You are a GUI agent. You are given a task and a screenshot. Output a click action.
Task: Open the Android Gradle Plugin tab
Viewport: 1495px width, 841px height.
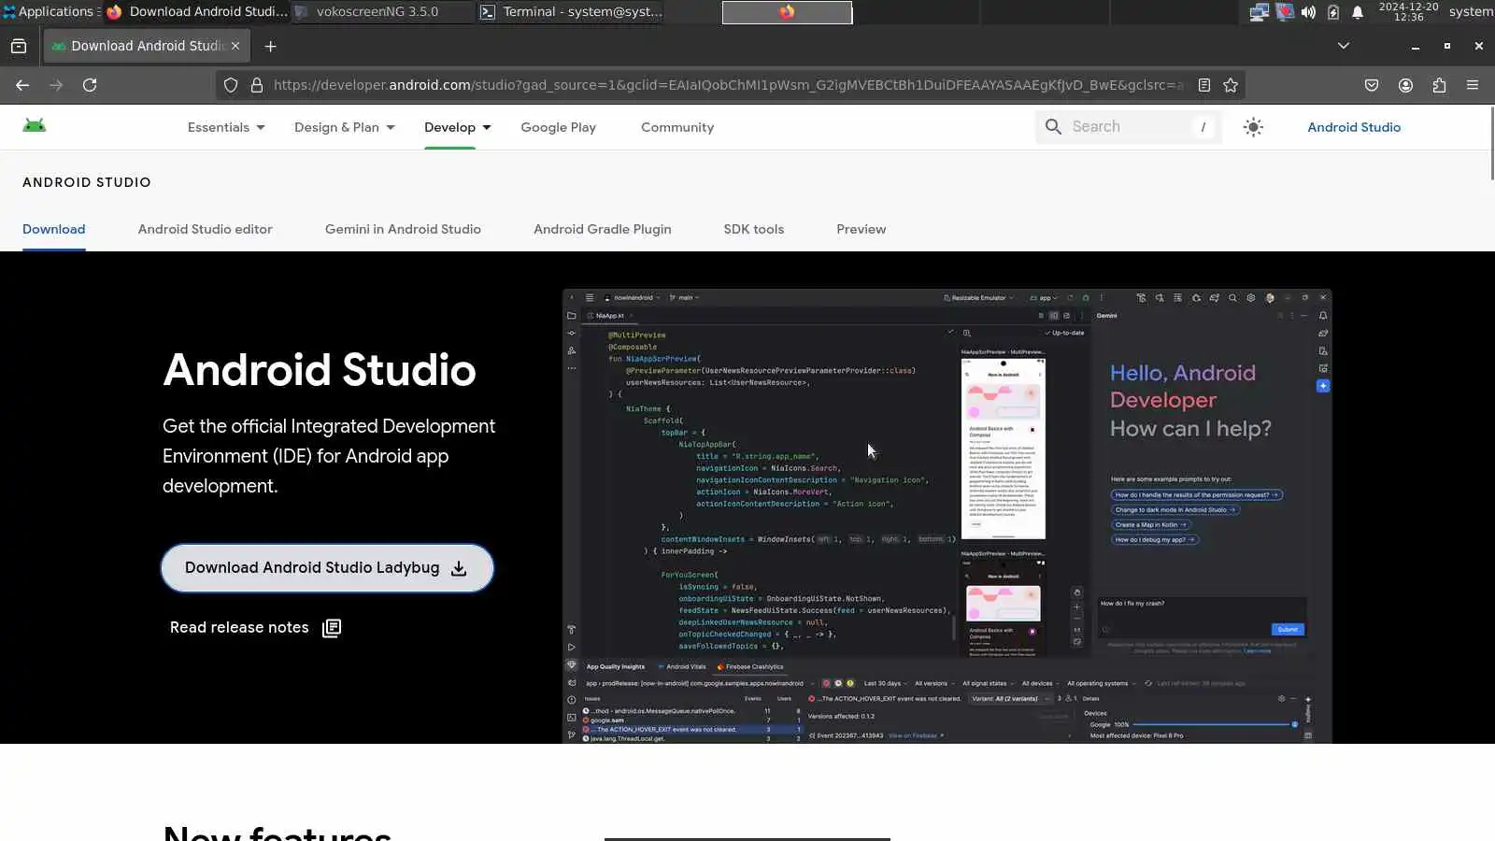point(603,229)
